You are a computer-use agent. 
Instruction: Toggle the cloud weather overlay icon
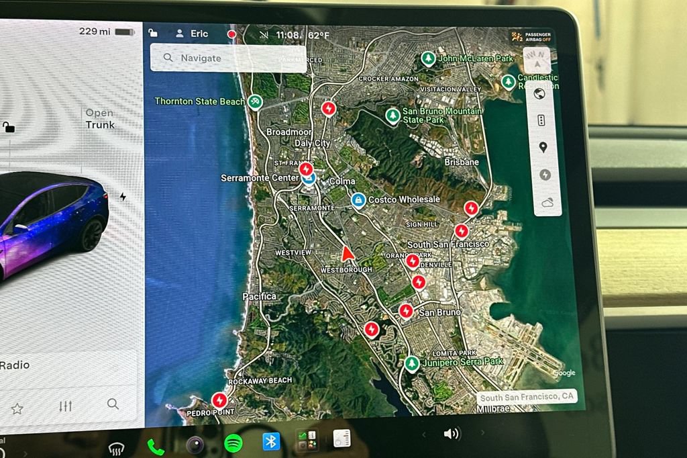(547, 203)
